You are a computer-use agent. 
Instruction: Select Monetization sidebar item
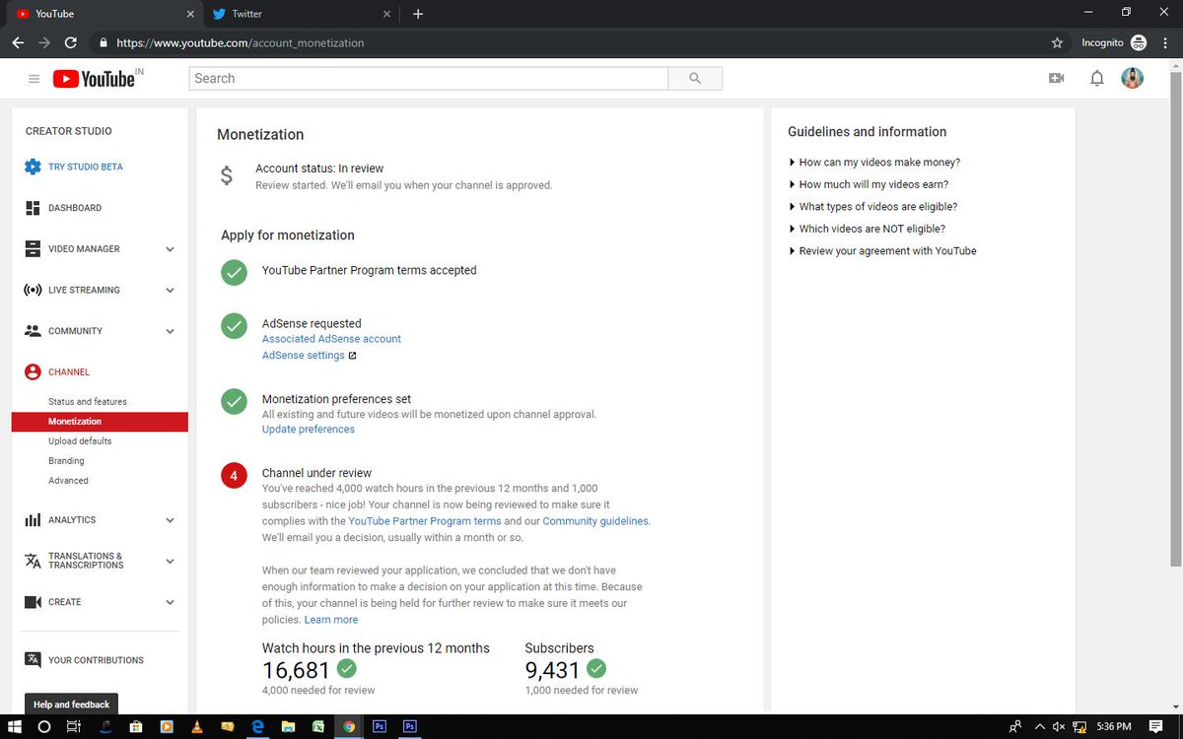[x=100, y=422]
